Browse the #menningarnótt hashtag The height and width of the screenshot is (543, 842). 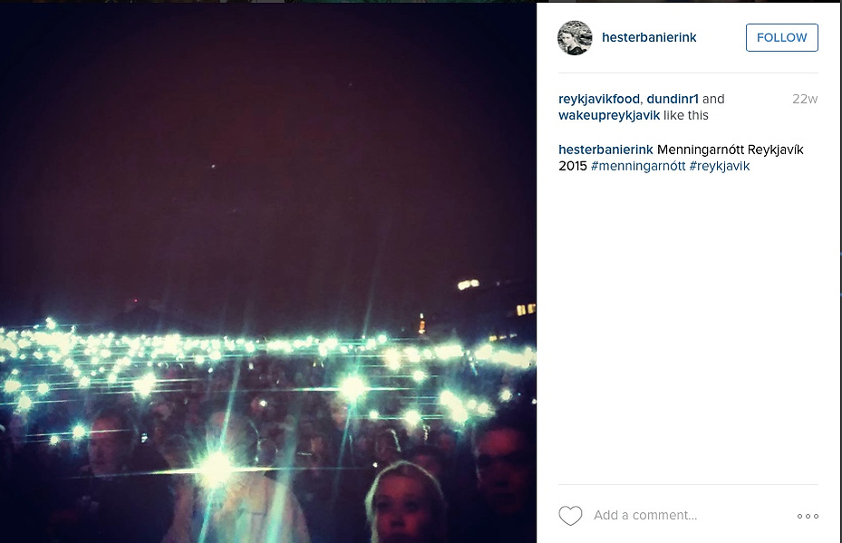click(638, 166)
